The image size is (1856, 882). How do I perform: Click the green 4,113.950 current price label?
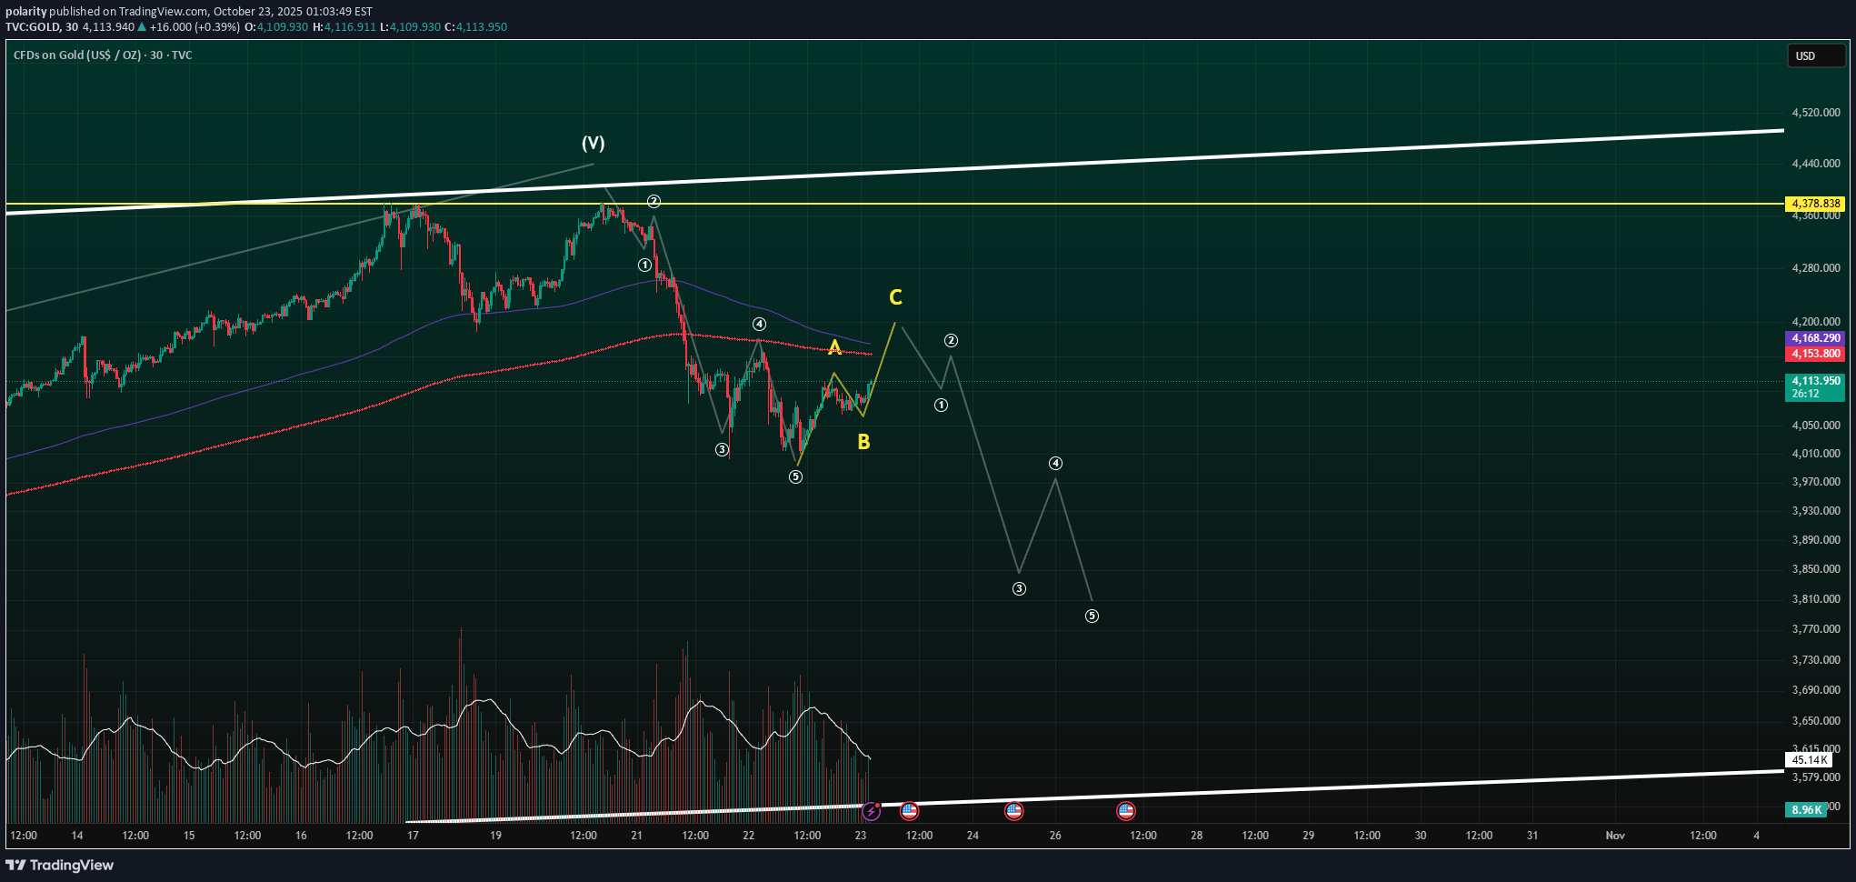(x=1814, y=382)
